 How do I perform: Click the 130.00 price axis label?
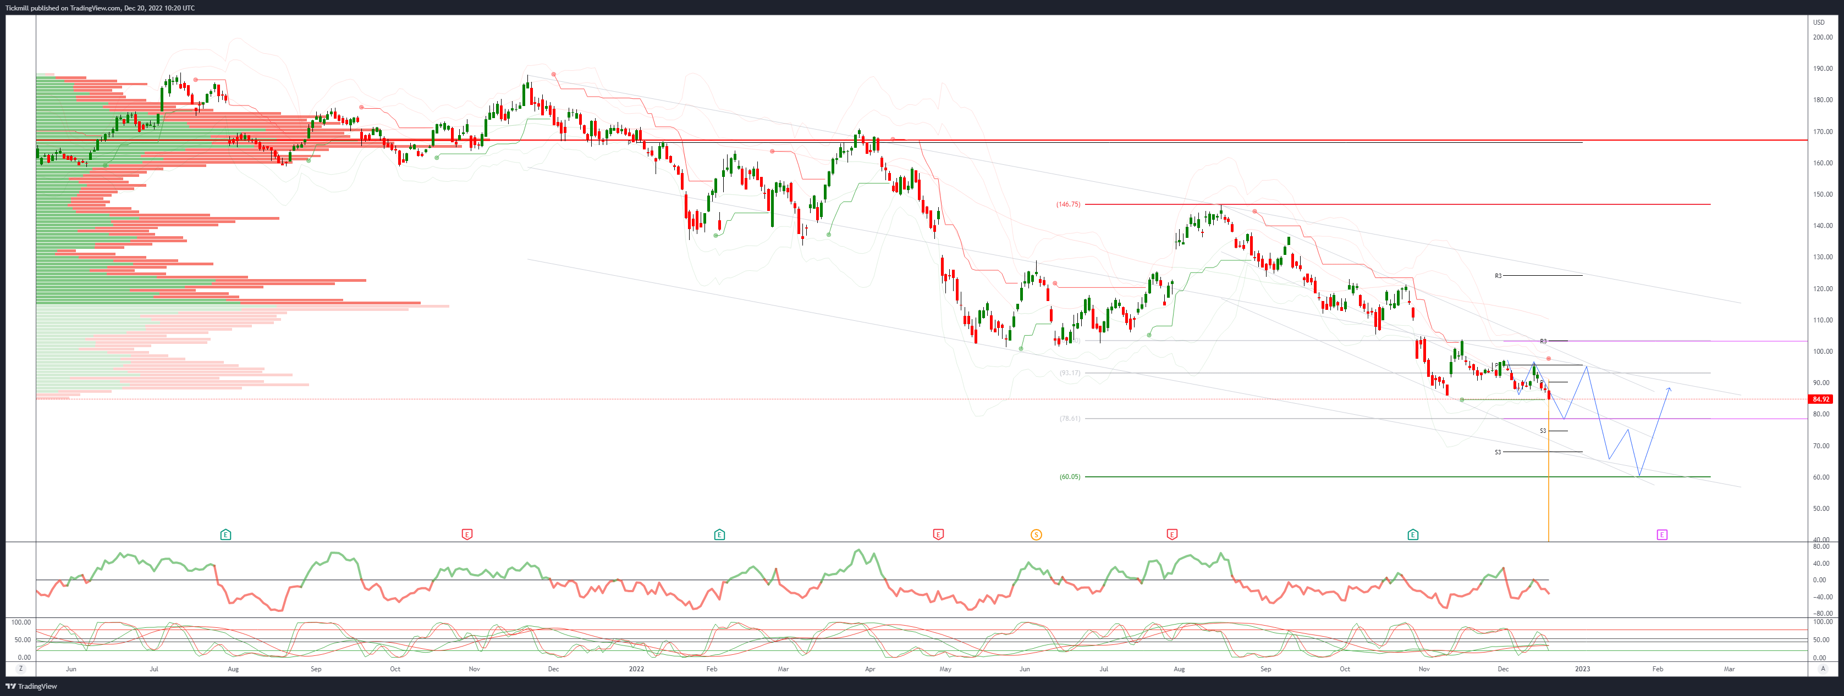point(1823,257)
